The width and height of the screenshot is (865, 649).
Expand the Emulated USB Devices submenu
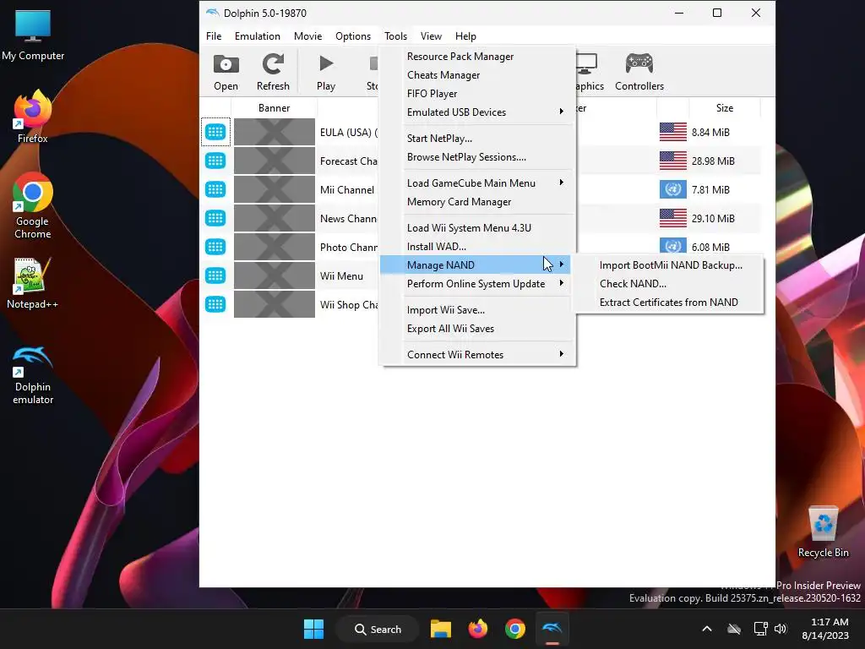pos(477,112)
